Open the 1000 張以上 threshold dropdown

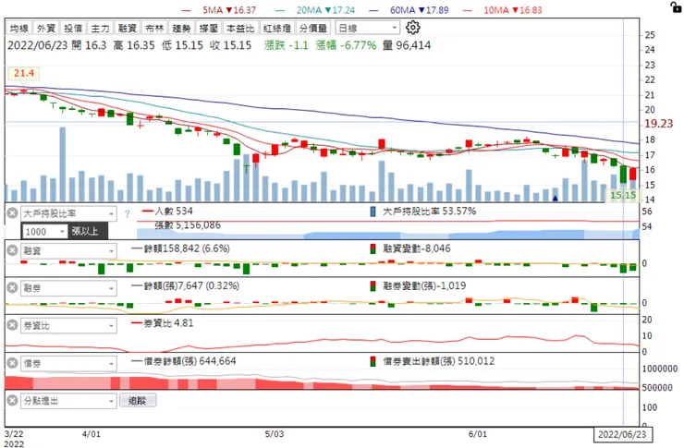tap(45, 232)
